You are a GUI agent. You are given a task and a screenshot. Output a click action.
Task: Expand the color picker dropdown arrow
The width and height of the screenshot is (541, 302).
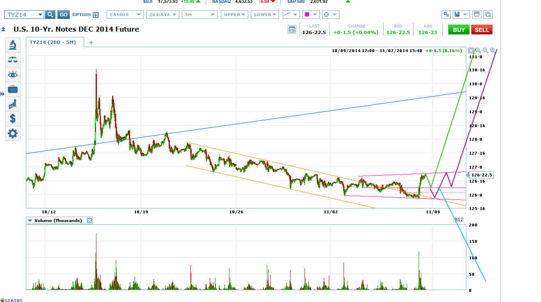click(x=315, y=15)
